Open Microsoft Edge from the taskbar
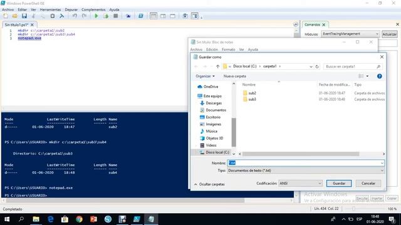Screen dimensions: 401x225 [x=51, y=219]
